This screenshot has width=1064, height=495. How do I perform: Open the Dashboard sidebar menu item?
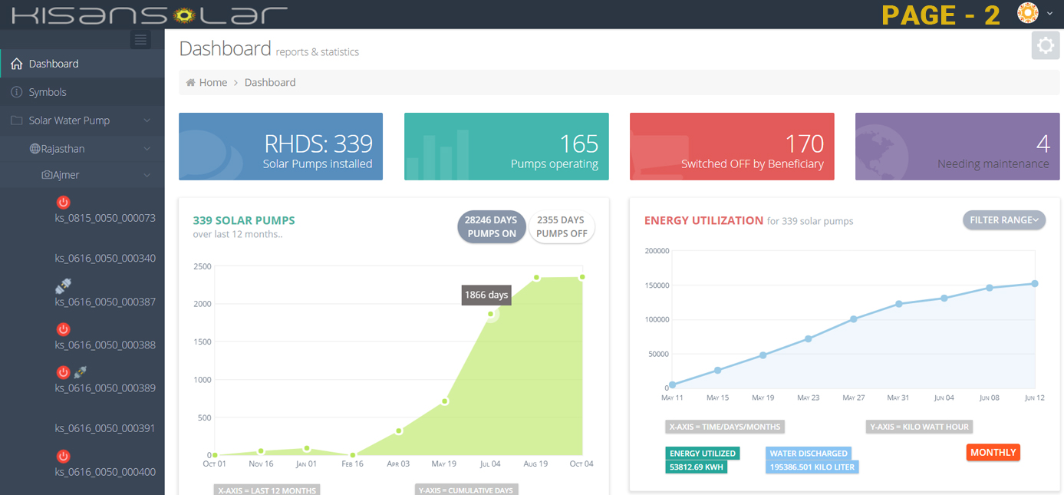click(54, 64)
